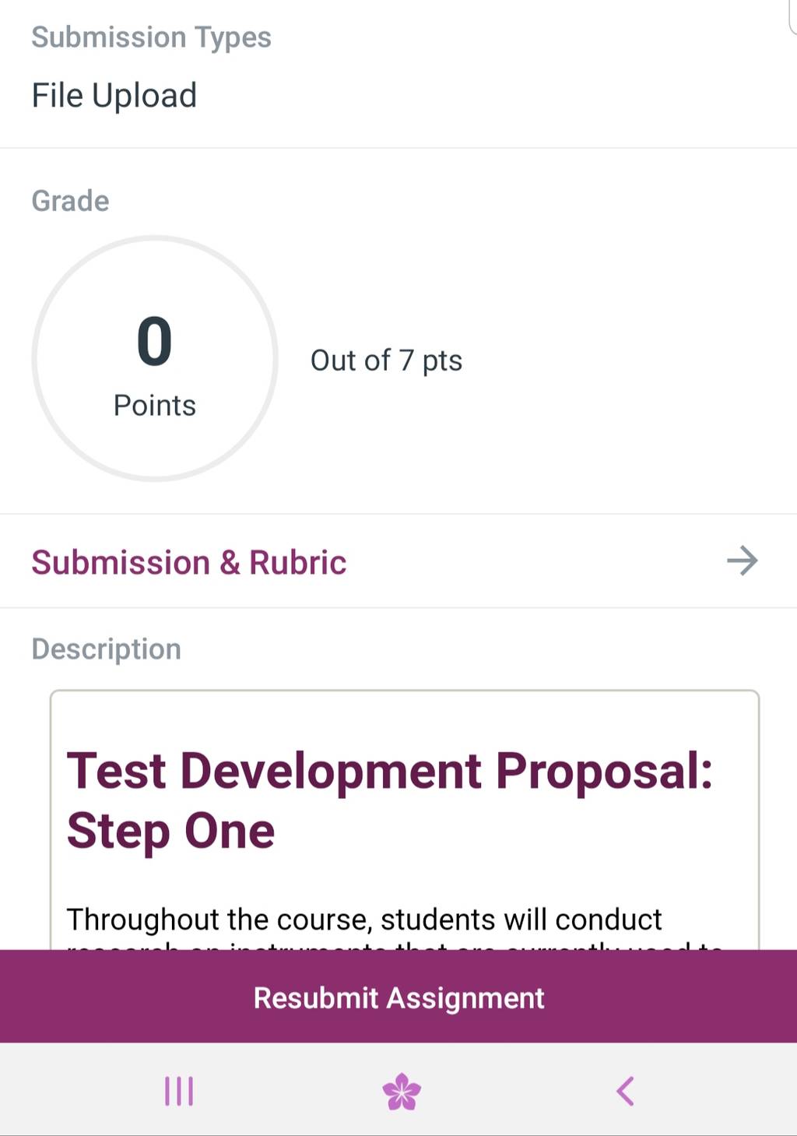
Task: Tap the cut-off description line above Resubmit
Action: point(395,945)
